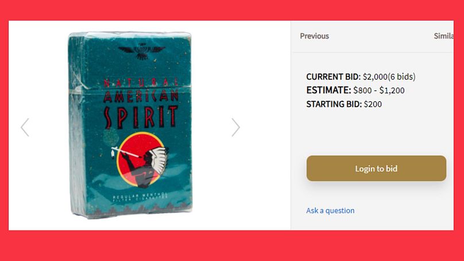
Task: Advance to next image with right chevron
Action: pos(235,128)
